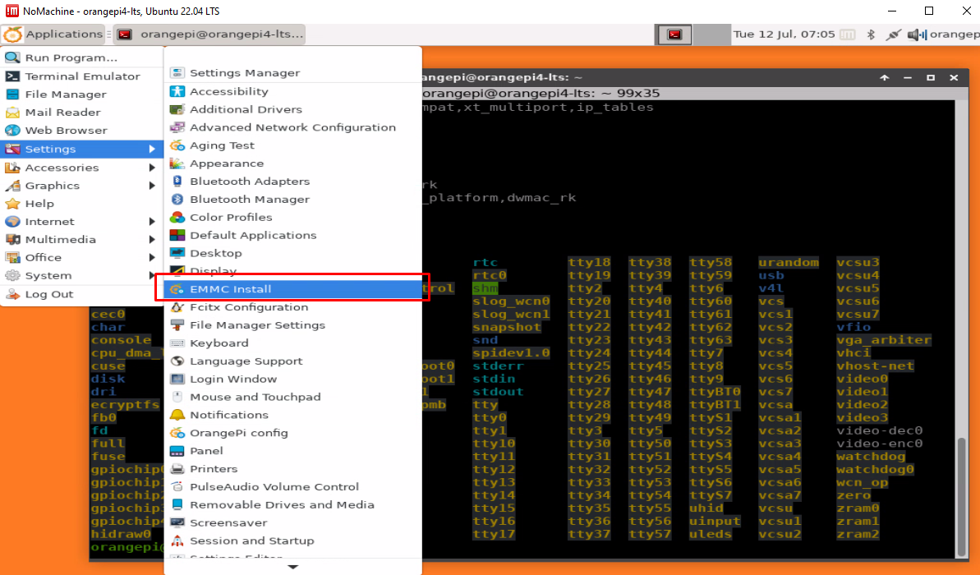Click the Applications menu button
The width and height of the screenshot is (980, 575).
[53, 34]
